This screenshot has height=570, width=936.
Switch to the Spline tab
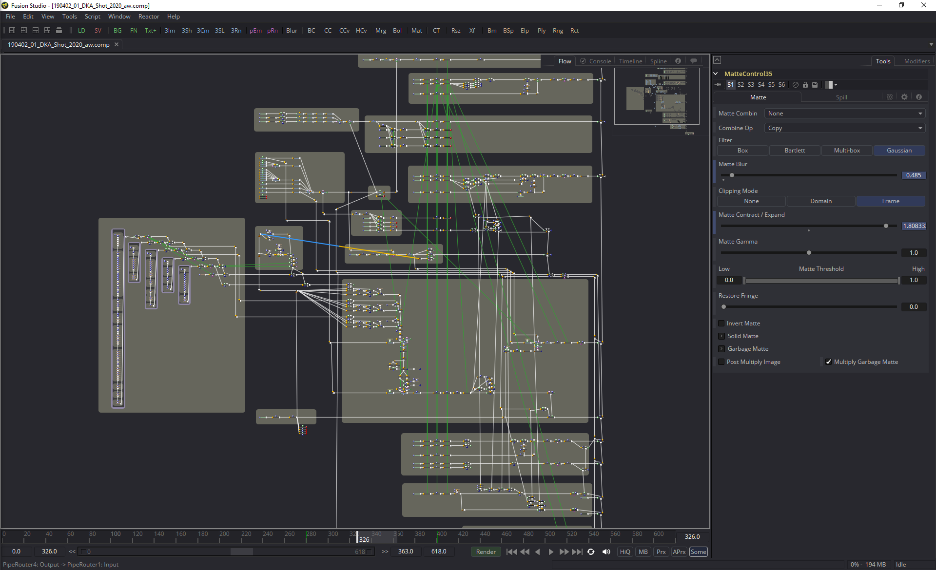[658, 61]
